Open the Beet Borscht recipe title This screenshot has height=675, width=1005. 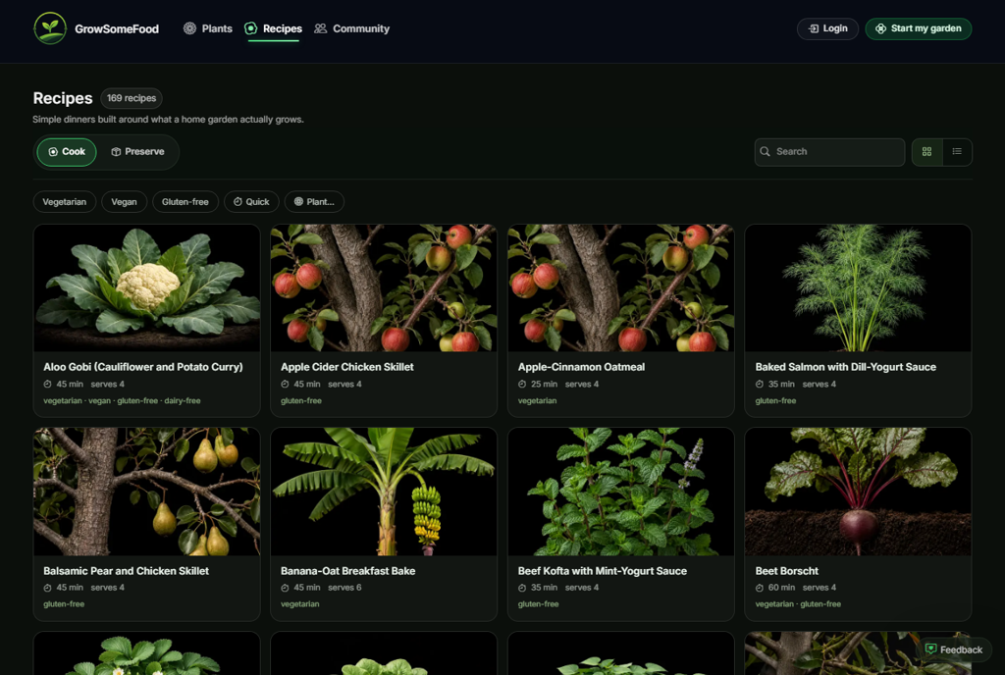click(786, 571)
